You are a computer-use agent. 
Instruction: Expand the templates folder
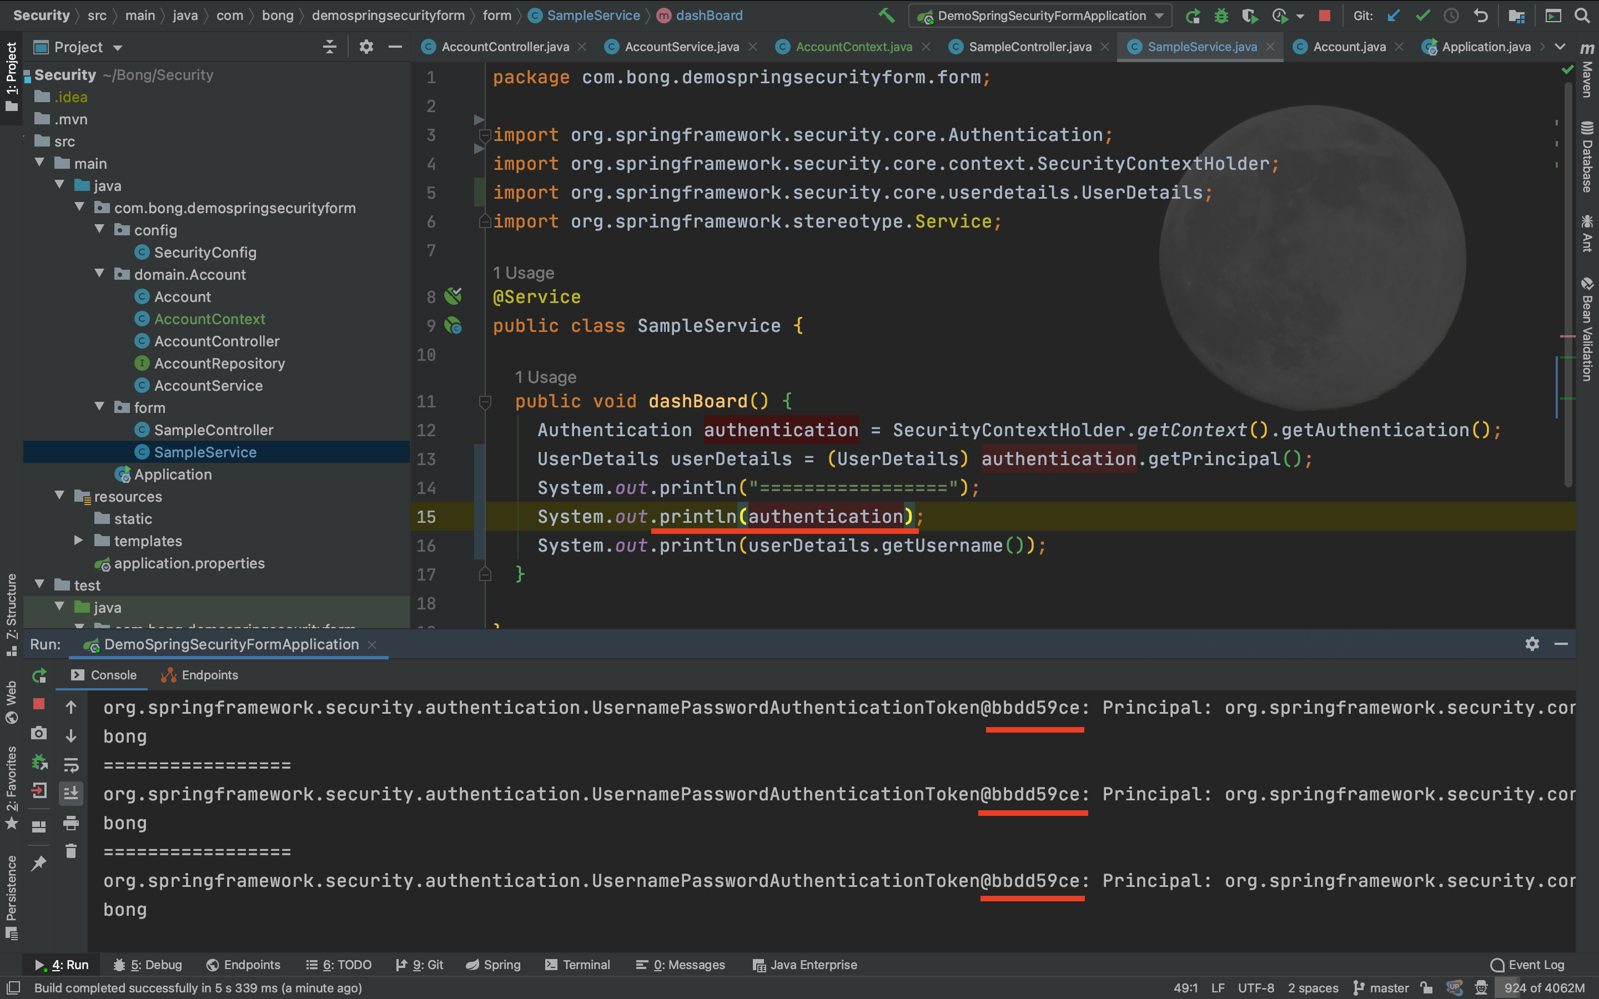(78, 541)
